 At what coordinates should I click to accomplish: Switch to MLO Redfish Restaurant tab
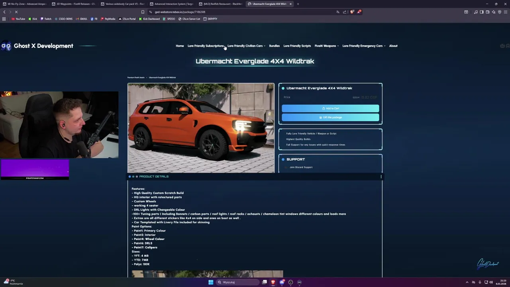(x=221, y=4)
